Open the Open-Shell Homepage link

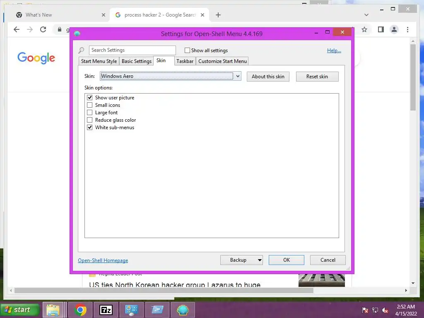103,260
